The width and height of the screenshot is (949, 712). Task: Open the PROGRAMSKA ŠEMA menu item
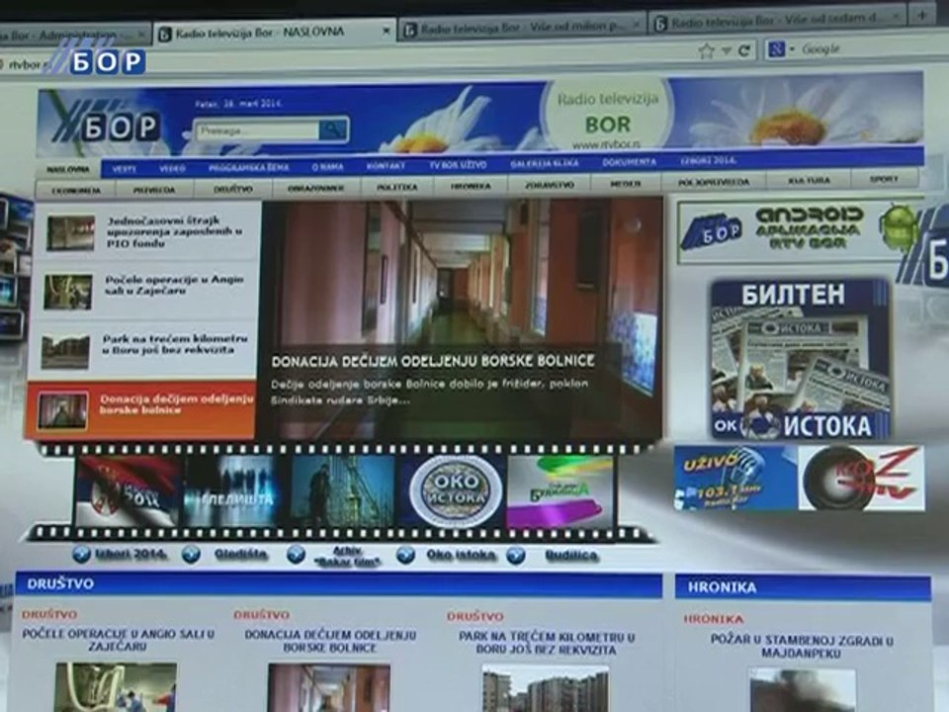point(248,167)
